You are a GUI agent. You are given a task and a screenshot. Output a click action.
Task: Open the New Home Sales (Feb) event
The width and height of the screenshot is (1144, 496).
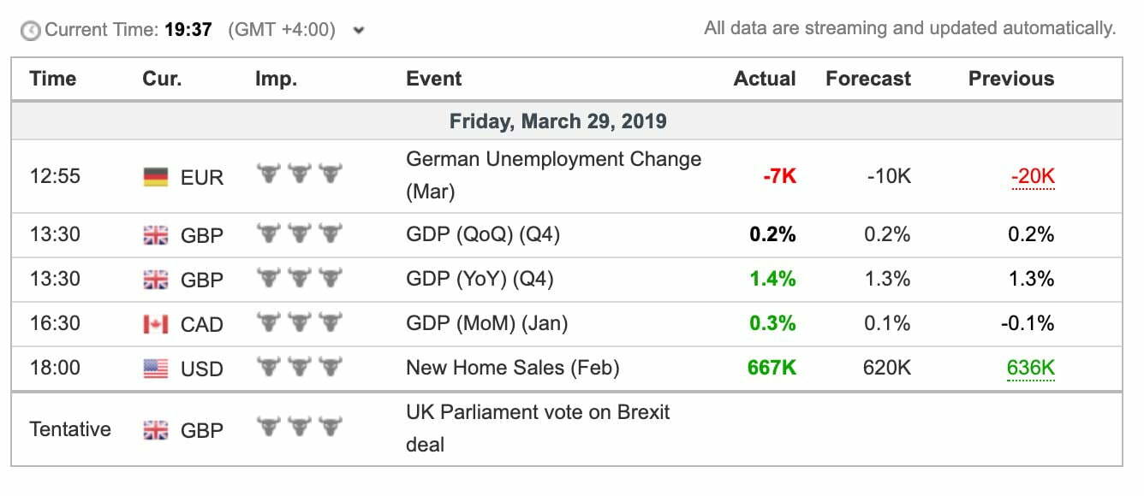512,368
